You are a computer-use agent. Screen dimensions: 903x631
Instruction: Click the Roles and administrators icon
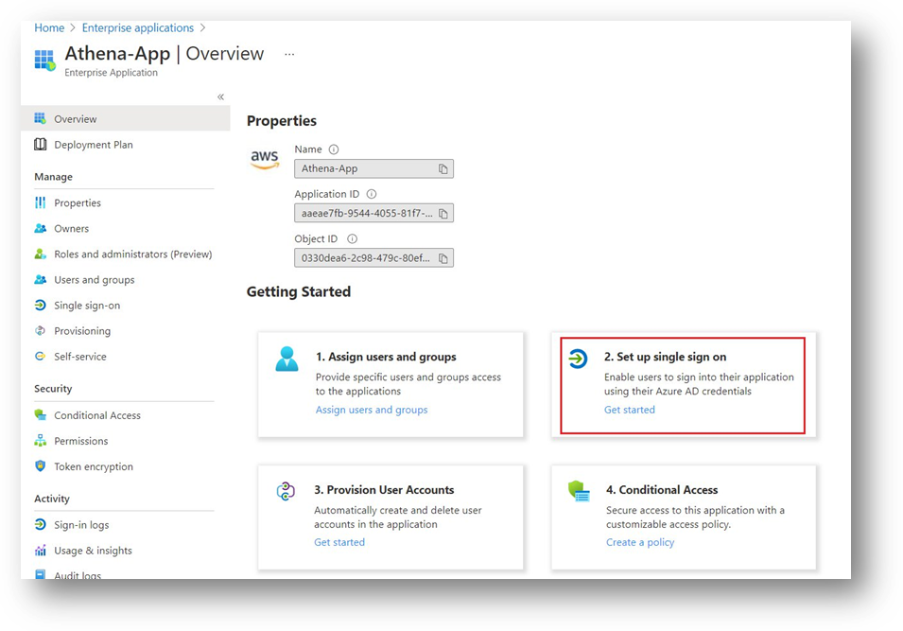(x=40, y=254)
